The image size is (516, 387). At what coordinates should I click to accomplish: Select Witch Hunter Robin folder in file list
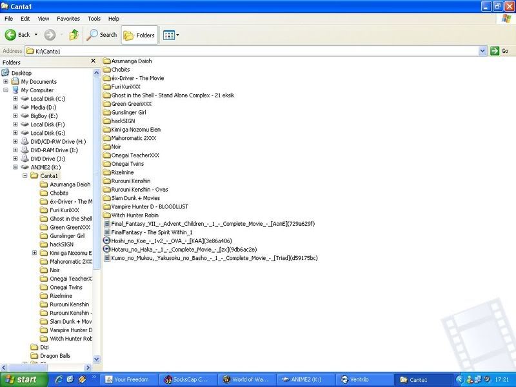[x=131, y=215]
